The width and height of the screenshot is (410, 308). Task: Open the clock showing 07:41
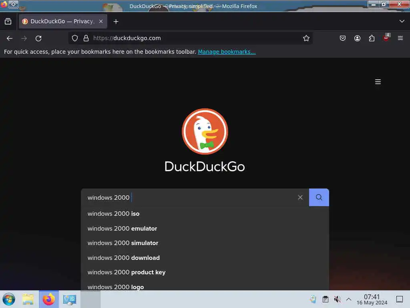[372, 299]
